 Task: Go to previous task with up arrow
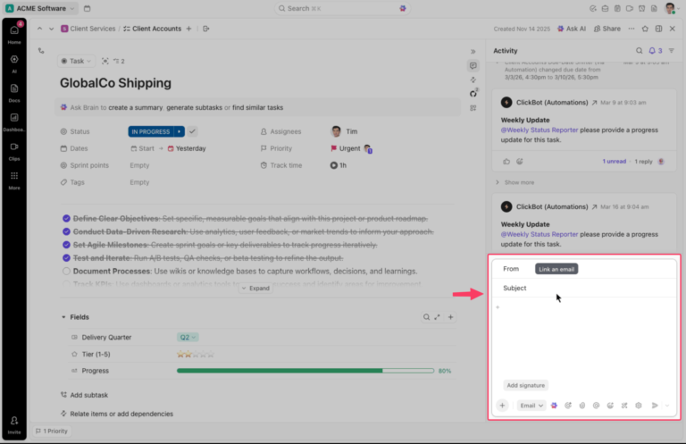[x=40, y=29]
